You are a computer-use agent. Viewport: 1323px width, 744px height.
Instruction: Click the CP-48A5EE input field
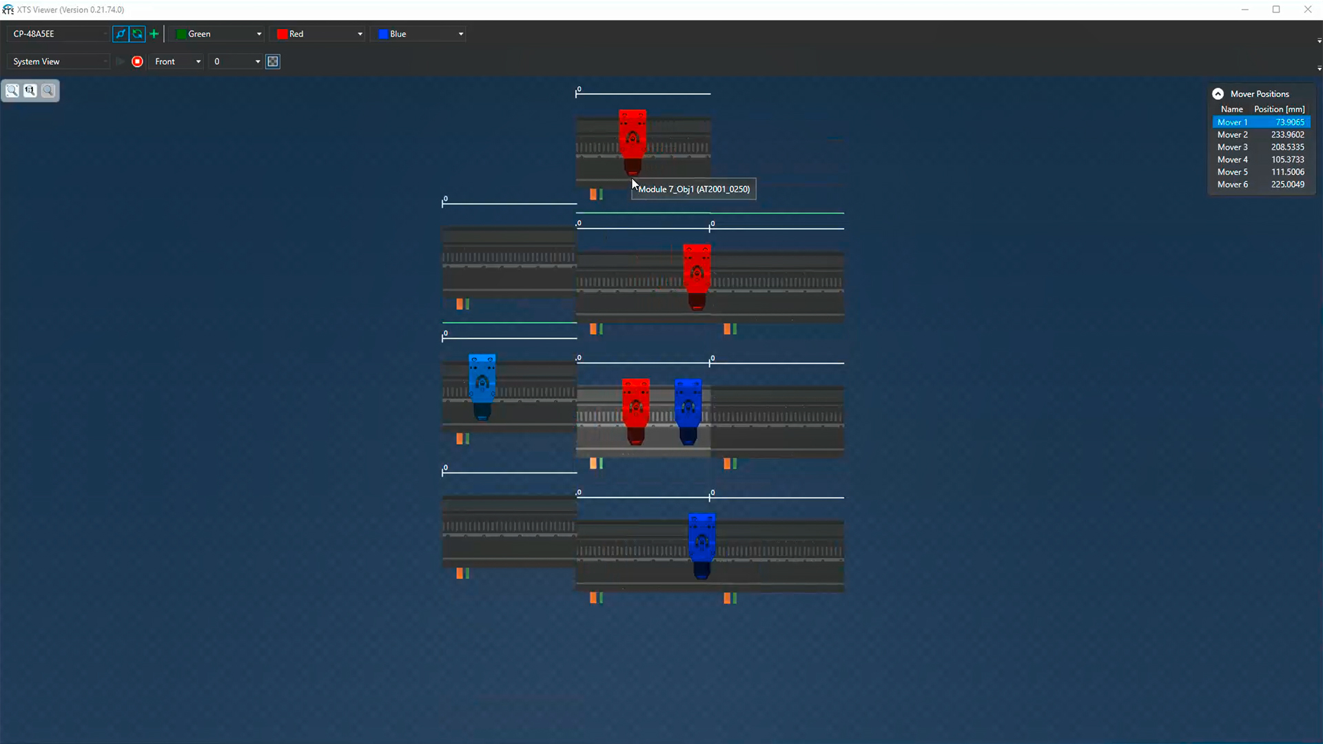[x=58, y=34]
